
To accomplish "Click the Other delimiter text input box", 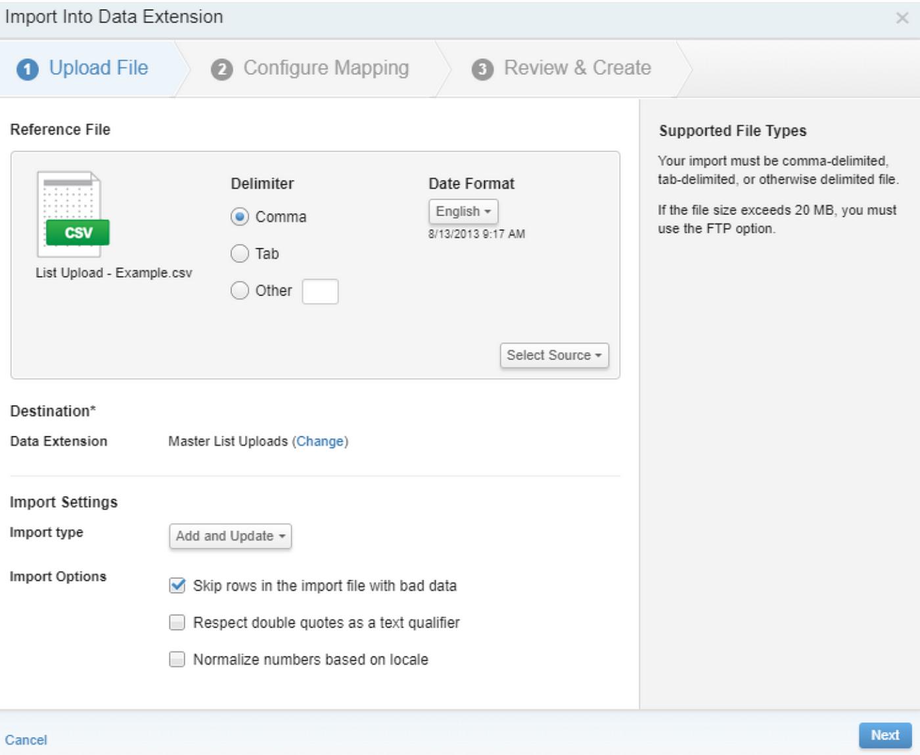I will tap(321, 291).
